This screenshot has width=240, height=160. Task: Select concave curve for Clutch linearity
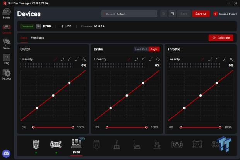62,59
